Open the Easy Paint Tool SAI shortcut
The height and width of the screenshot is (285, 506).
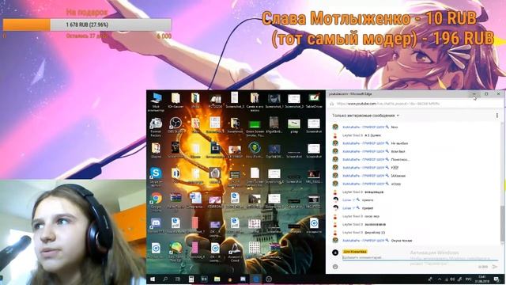pos(176,252)
